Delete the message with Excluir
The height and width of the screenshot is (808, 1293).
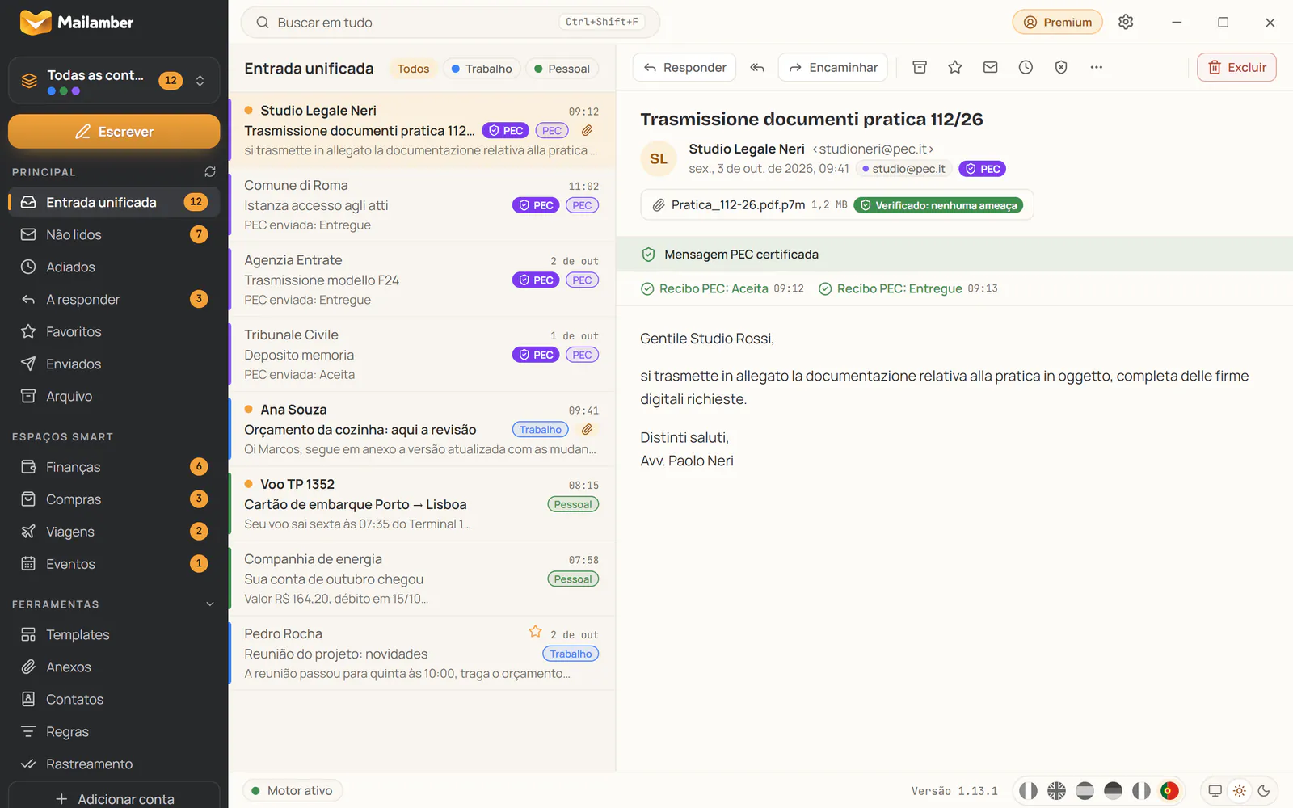1236,68
